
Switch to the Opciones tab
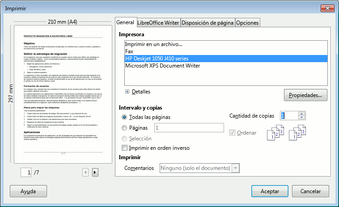point(247,23)
